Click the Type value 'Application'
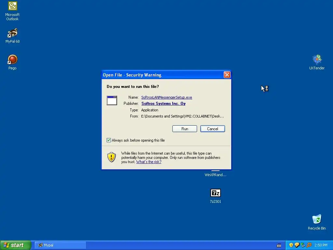Viewport: 333px width, 250px height. [x=150, y=110]
